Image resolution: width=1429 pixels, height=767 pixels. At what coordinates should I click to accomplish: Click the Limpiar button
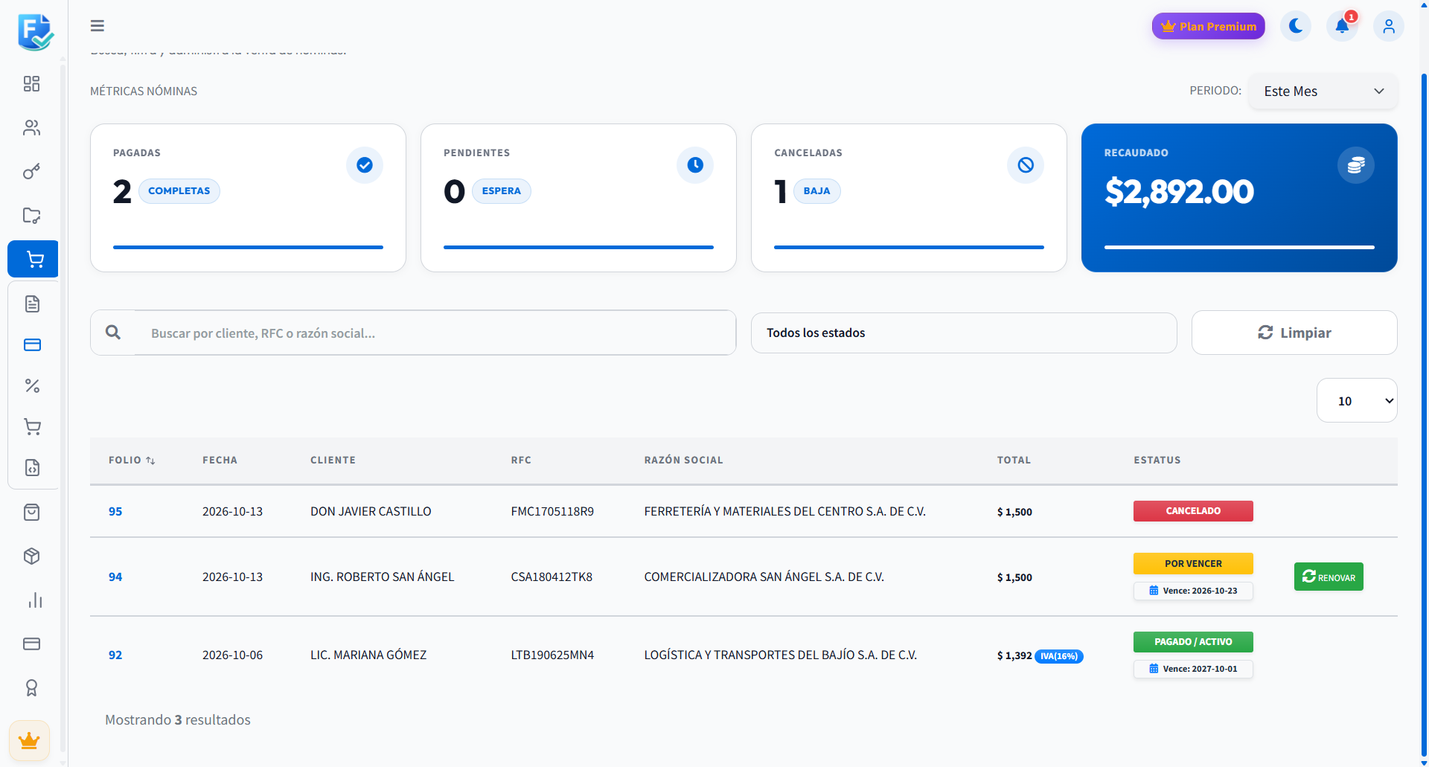[1294, 333]
